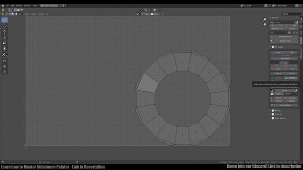Select the Pinch sculpt tool
Viewport: 303px width, 170px height.
pos(4,72)
